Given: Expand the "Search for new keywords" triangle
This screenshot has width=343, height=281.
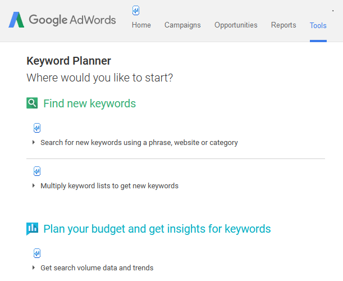Looking at the screenshot, I should point(34,143).
